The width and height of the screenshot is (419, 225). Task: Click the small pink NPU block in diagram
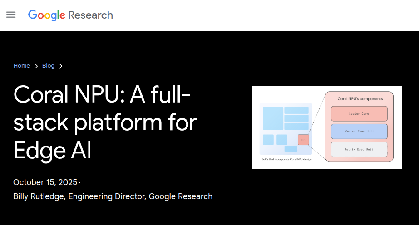pyautogui.click(x=303, y=140)
